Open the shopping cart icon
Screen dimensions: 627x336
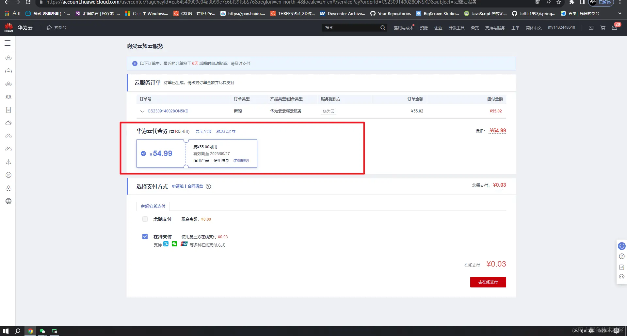(x=603, y=28)
